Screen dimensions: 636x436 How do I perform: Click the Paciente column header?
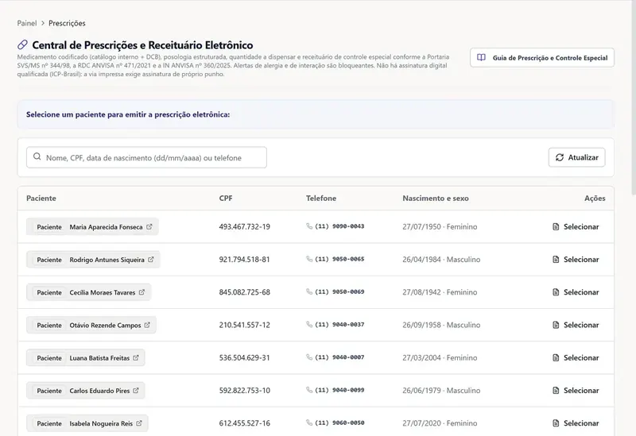coord(41,198)
